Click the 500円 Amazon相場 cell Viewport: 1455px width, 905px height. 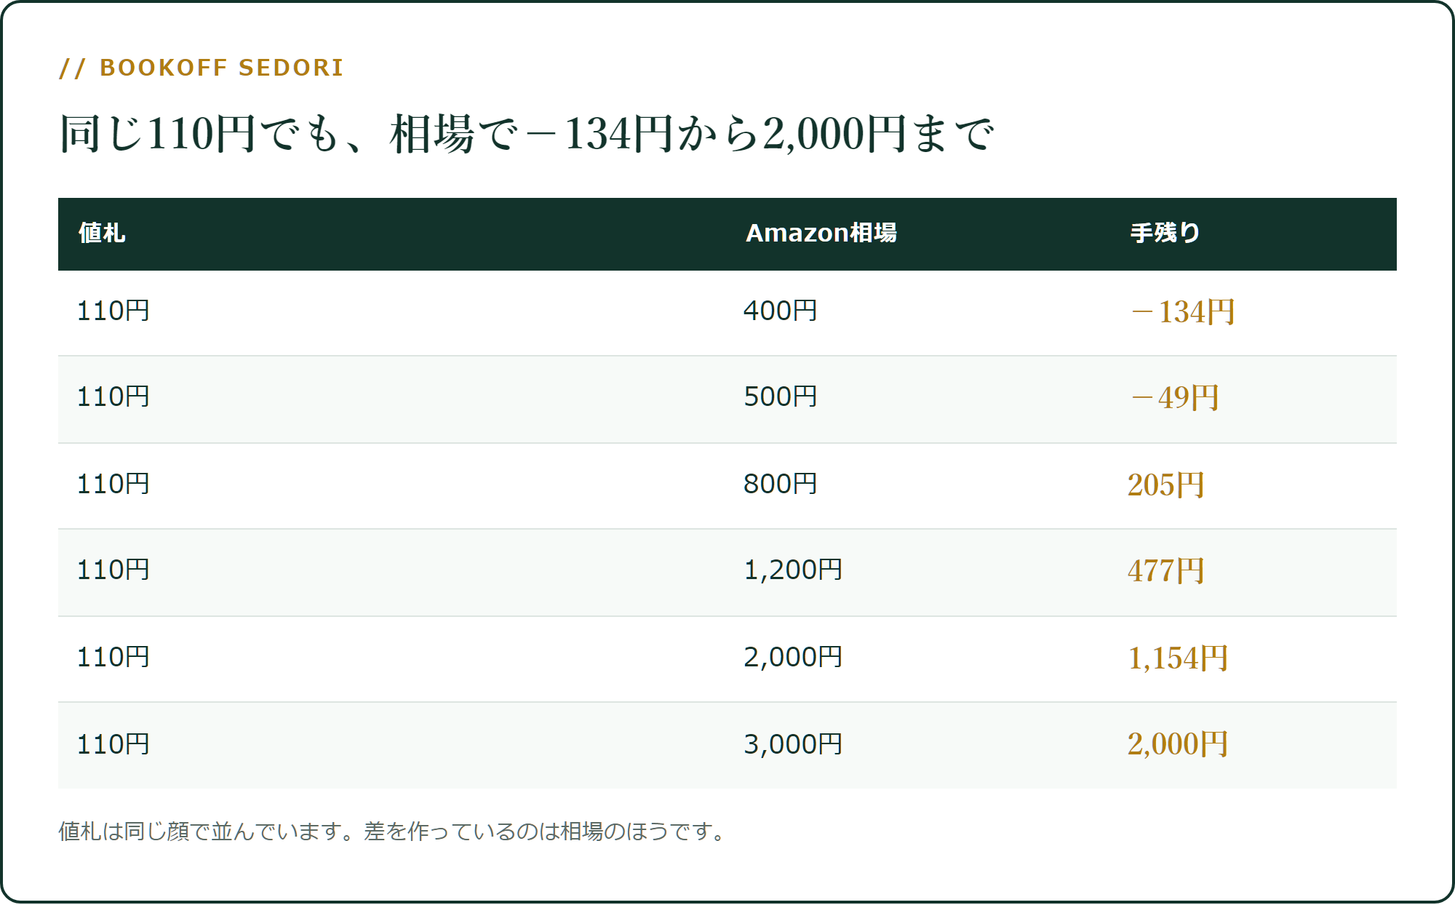point(780,396)
